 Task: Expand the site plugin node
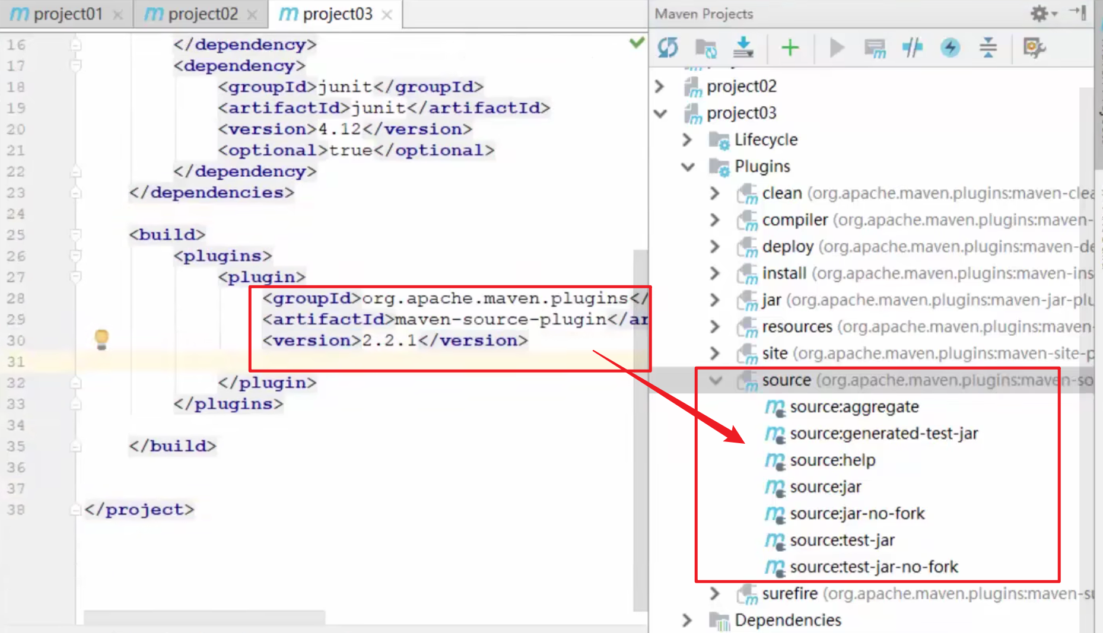click(715, 354)
